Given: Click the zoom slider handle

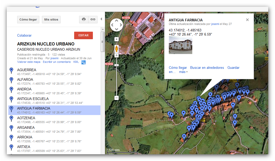Looking at the screenshot, I should (x=117, y=65).
